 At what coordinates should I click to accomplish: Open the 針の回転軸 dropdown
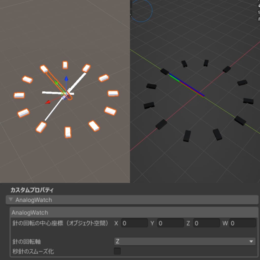pyautogui.click(x=185, y=241)
